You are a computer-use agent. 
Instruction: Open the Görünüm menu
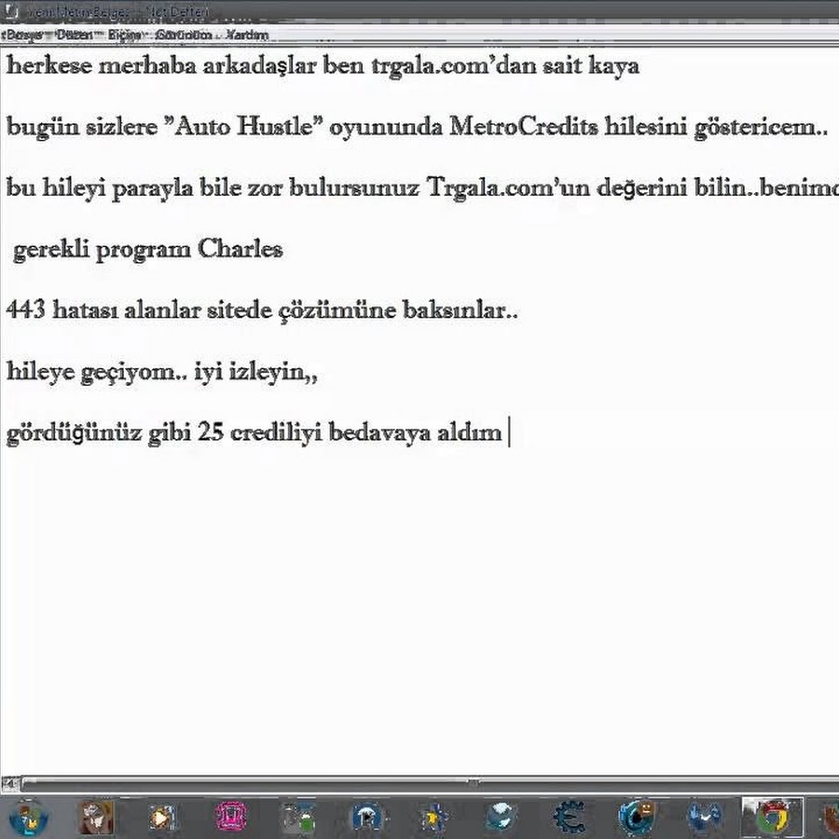click(182, 34)
